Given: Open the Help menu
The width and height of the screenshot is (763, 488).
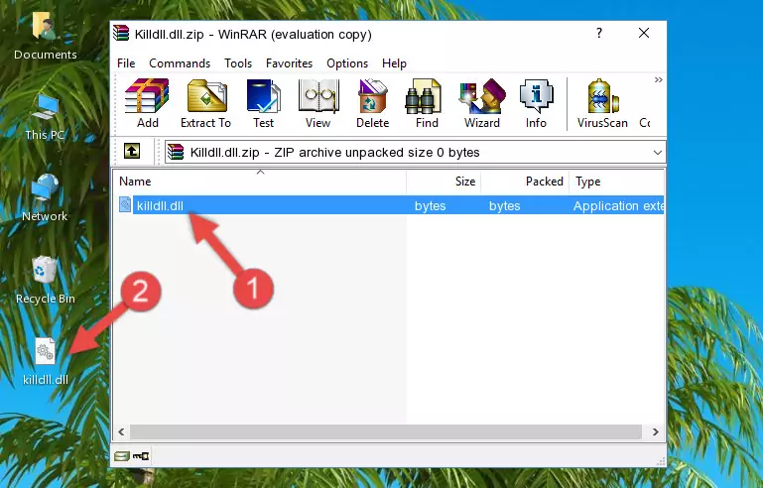Looking at the screenshot, I should [x=394, y=63].
